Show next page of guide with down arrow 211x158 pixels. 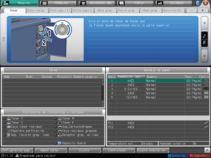[x=204, y=56]
